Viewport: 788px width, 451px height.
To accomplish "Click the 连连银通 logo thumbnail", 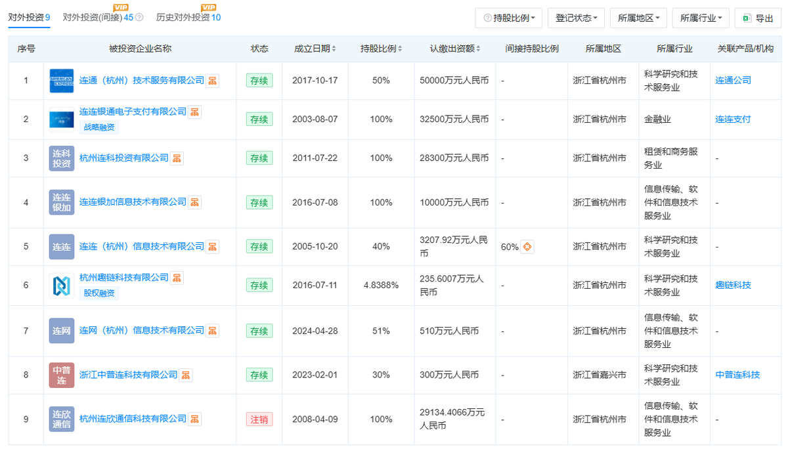I will 62,119.
